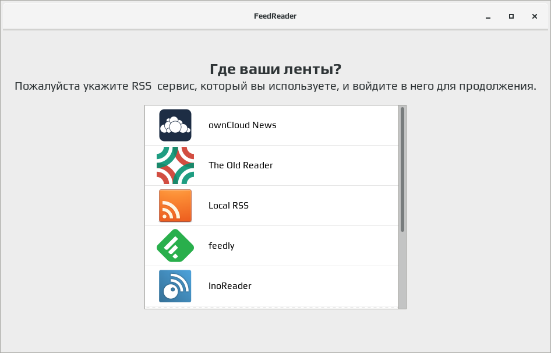This screenshot has width=551, height=353.
Task: Click the green feedly logo icon
Action: pos(175,246)
